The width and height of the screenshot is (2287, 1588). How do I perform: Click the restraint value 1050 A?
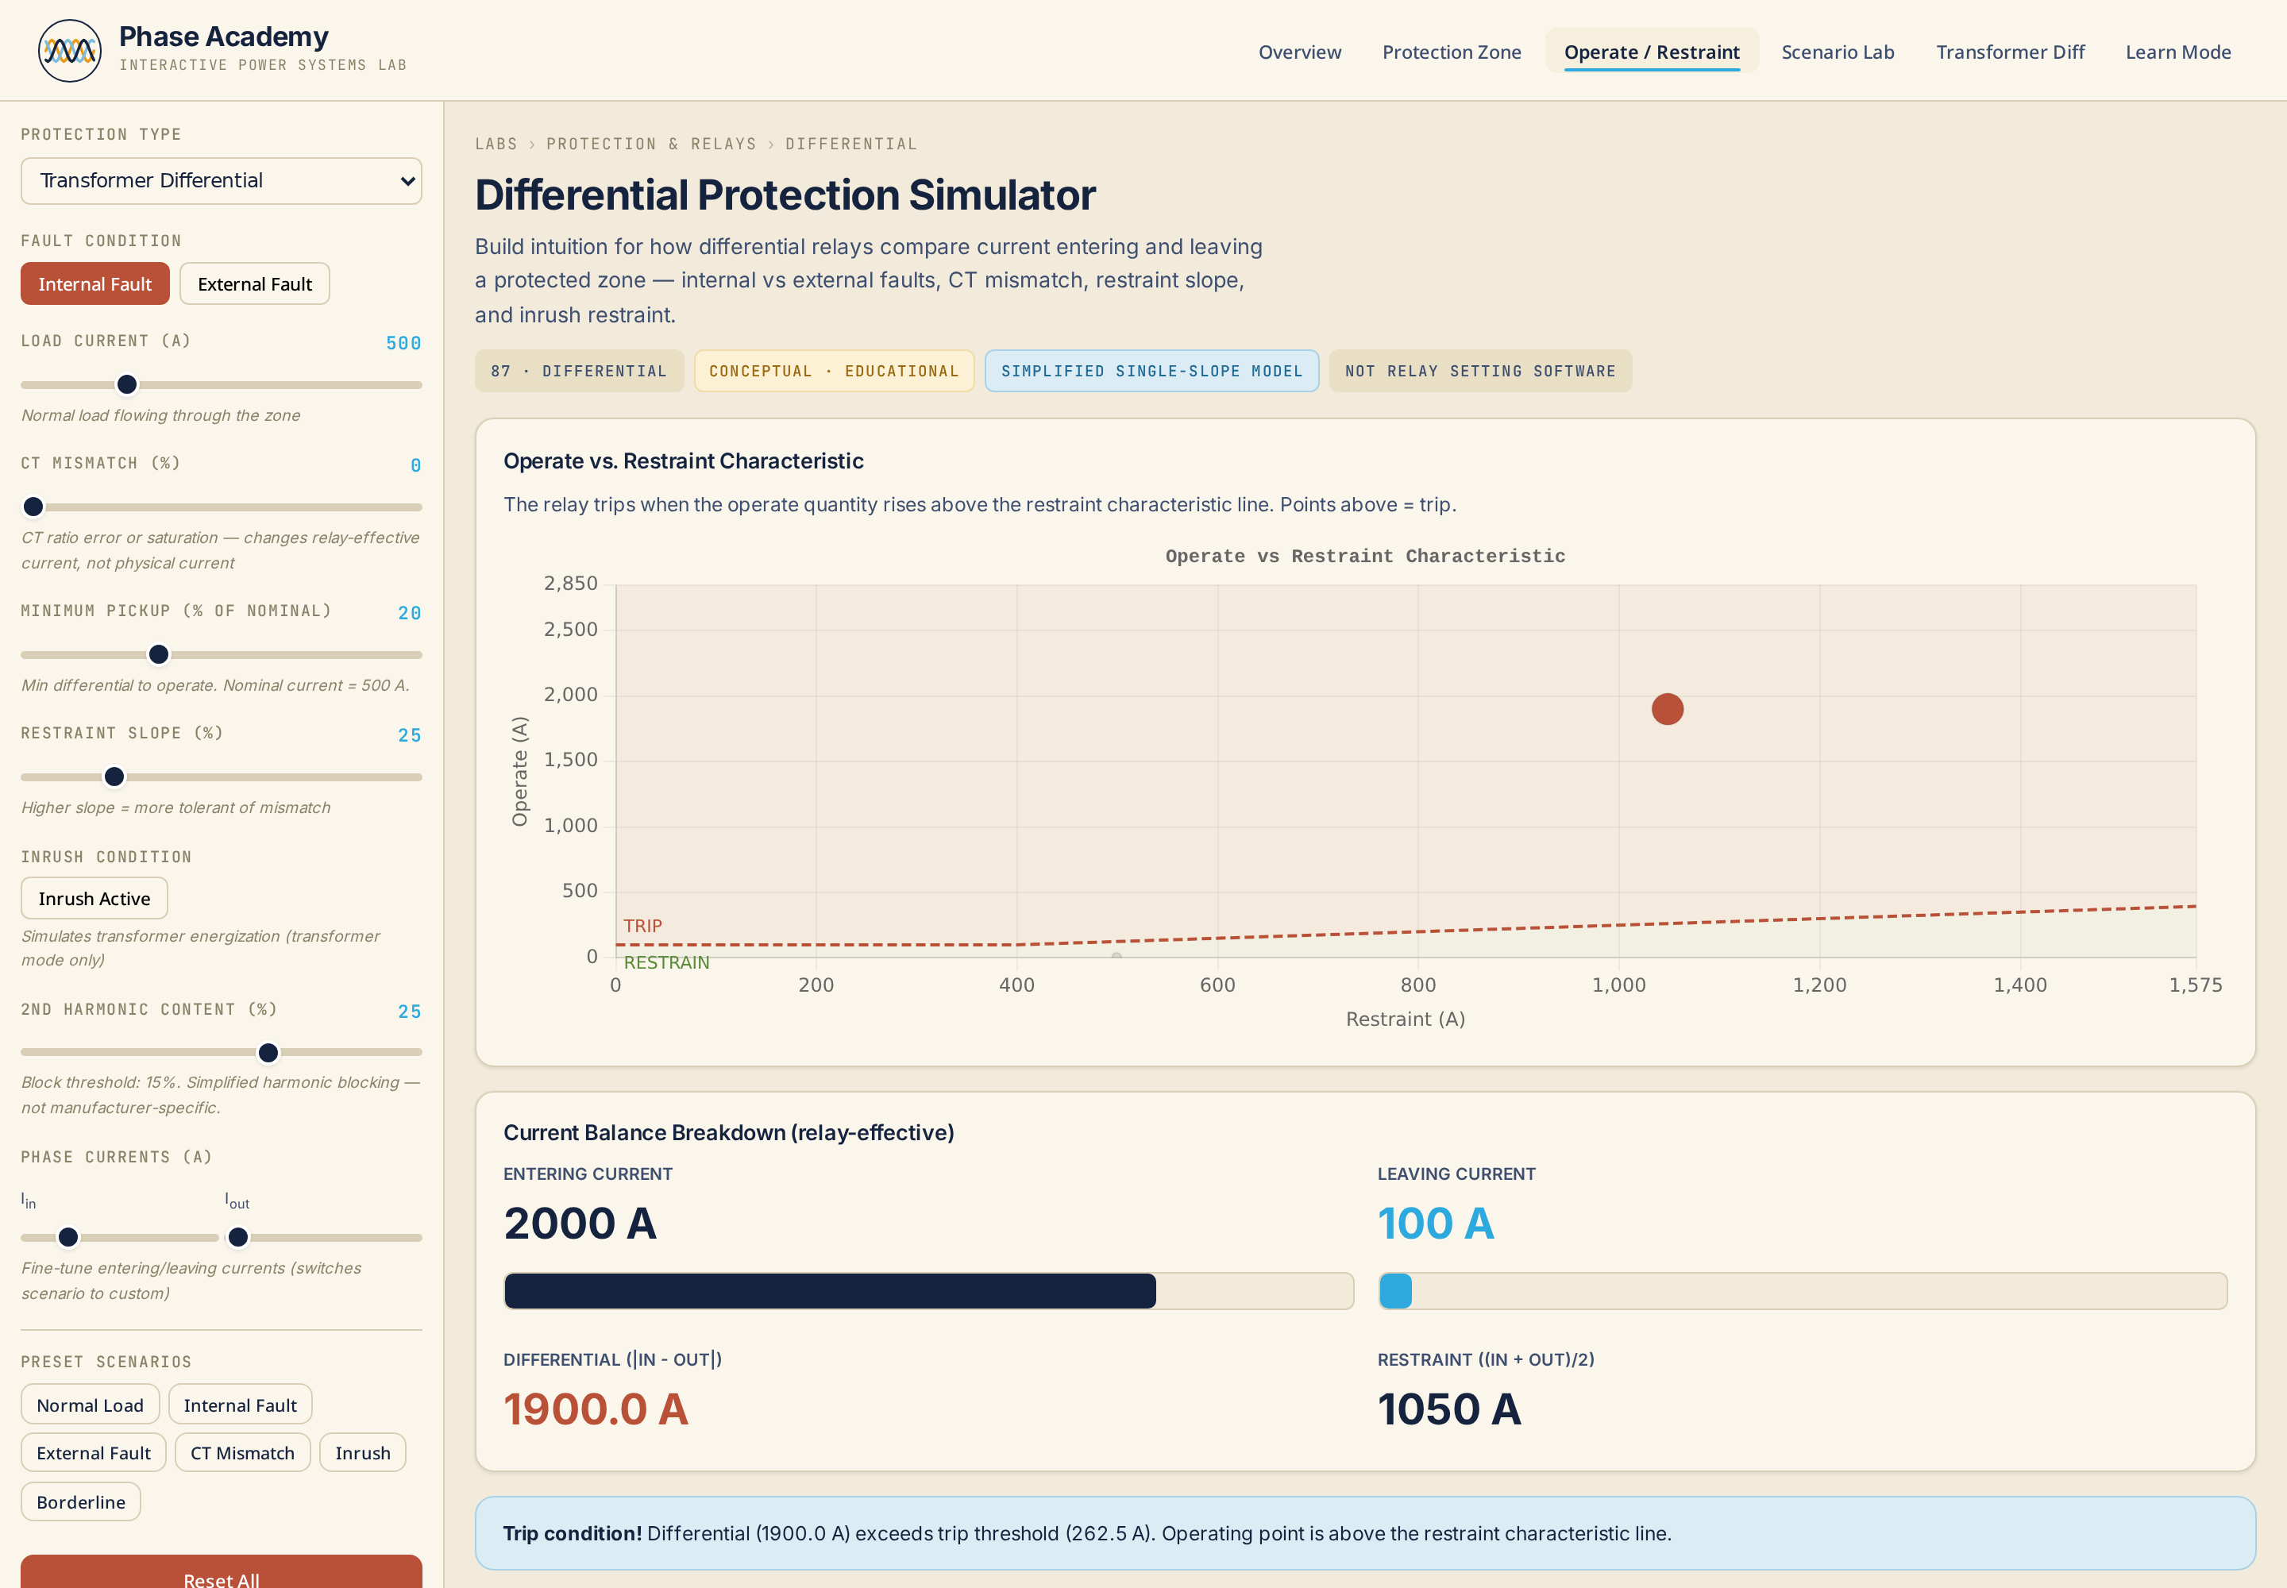1449,1410
